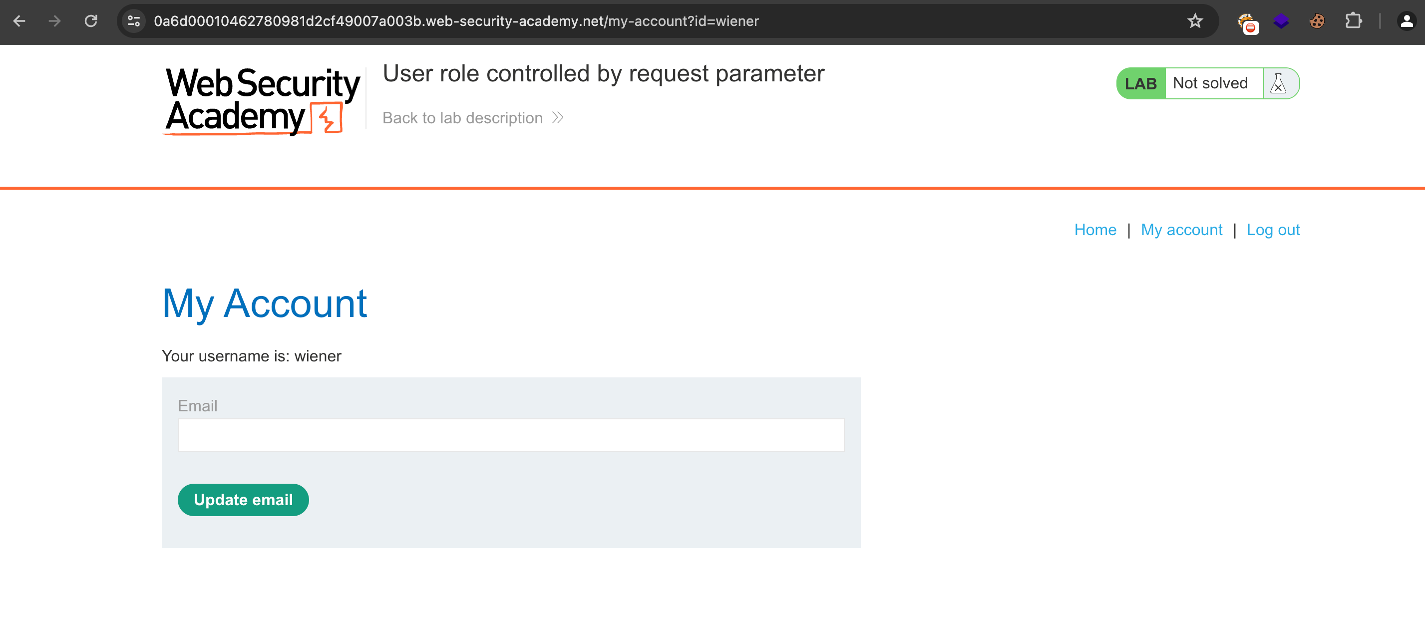Image resolution: width=1425 pixels, height=617 pixels.
Task: Open the brown cookie editor extension
Action: pyautogui.click(x=1317, y=21)
